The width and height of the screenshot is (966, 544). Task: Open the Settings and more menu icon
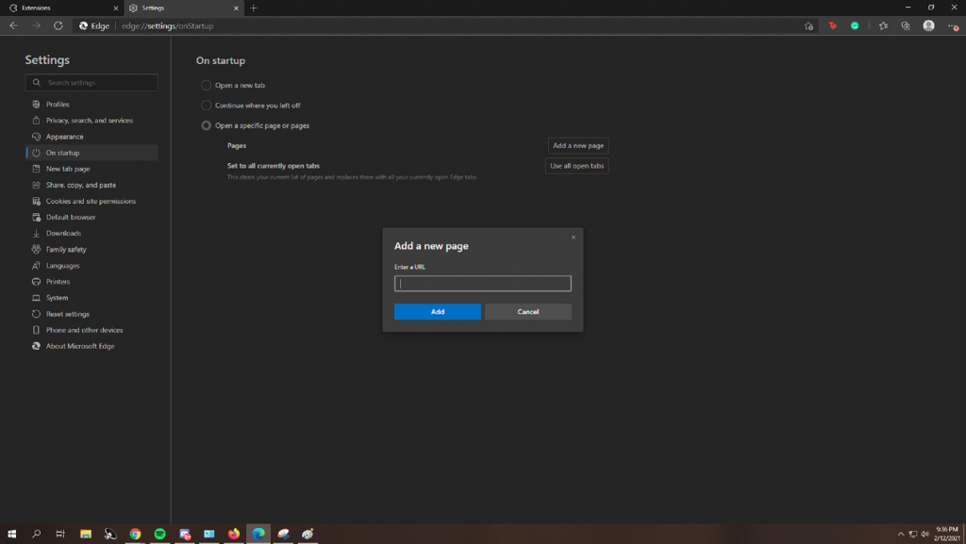click(x=953, y=25)
